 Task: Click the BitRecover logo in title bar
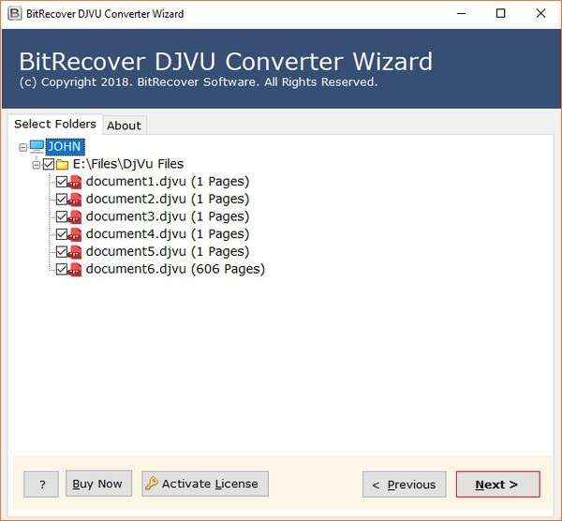point(14,14)
